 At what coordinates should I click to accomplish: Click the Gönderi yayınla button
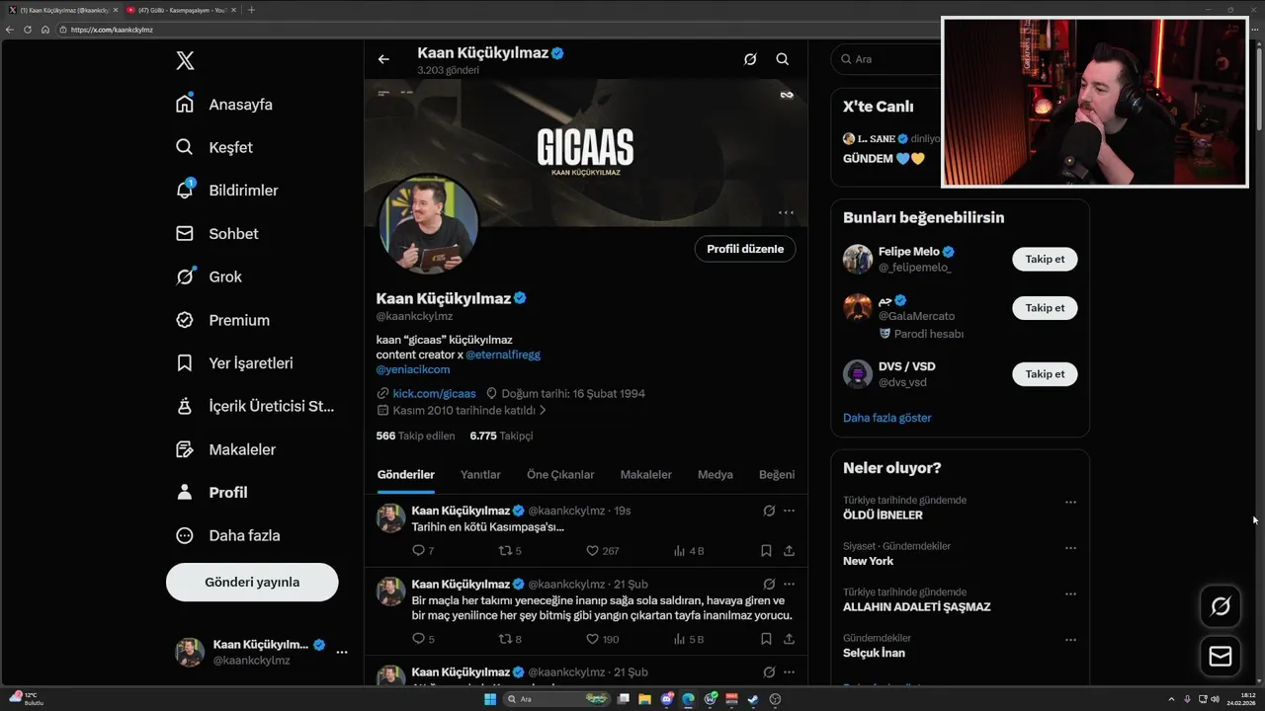point(252,582)
